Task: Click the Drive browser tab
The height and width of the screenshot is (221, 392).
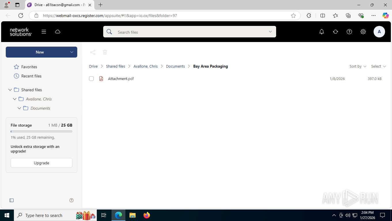Action: point(59,5)
